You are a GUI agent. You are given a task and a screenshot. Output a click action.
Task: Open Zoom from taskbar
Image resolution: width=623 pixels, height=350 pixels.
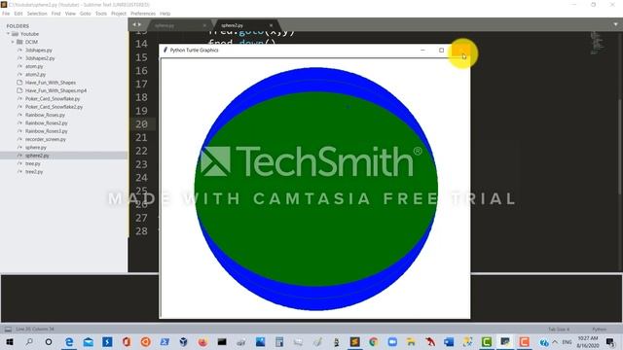(392, 341)
